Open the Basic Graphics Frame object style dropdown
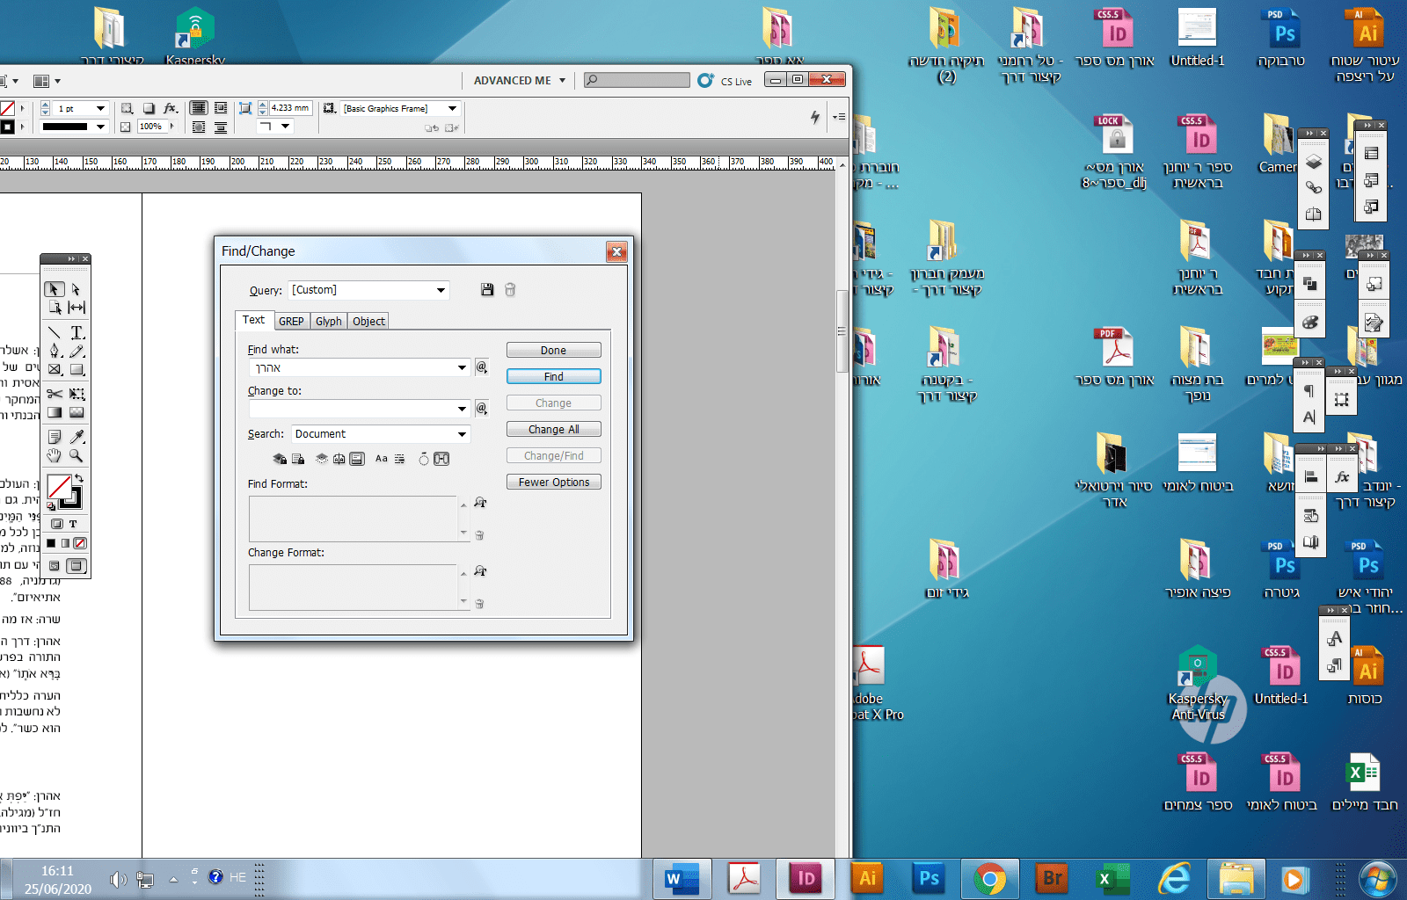The width and height of the screenshot is (1407, 900). coord(400,108)
